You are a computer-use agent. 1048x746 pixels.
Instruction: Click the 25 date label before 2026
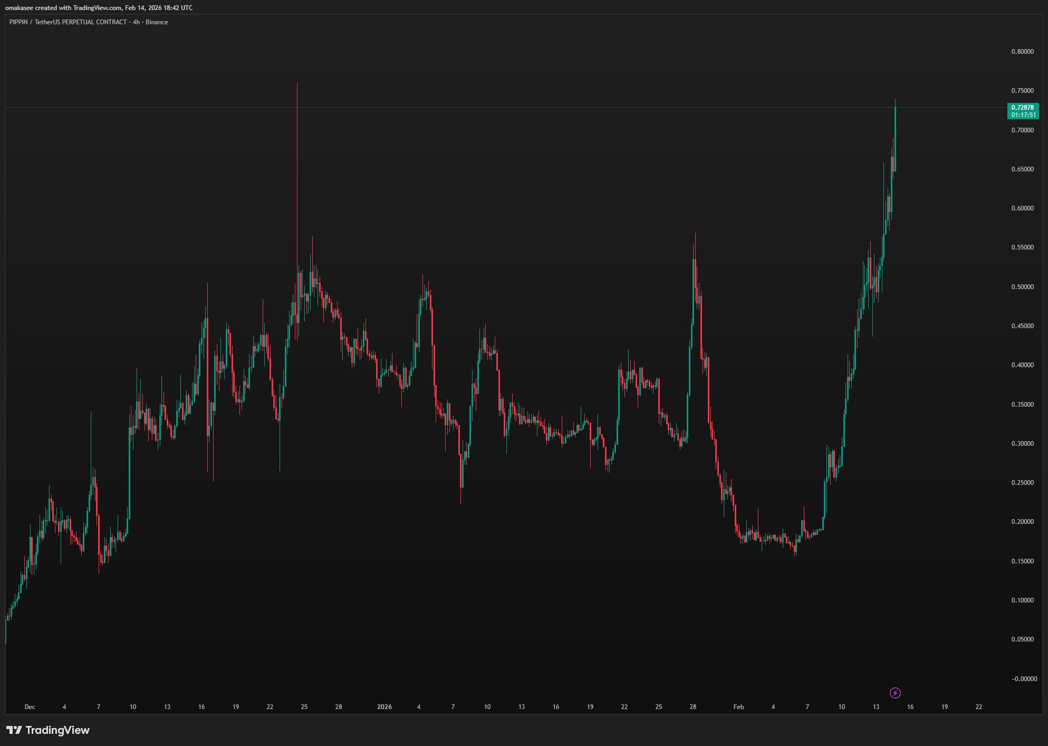[x=304, y=707]
